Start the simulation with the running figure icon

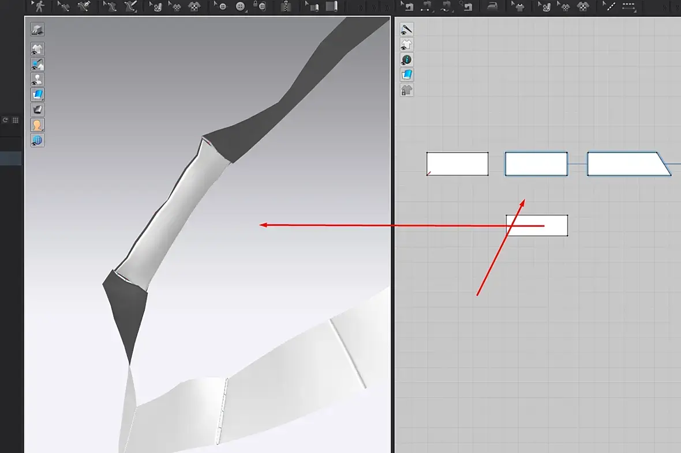click(39, 6)
